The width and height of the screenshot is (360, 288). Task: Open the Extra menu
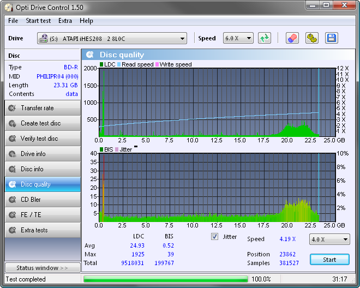click(65, 21)
